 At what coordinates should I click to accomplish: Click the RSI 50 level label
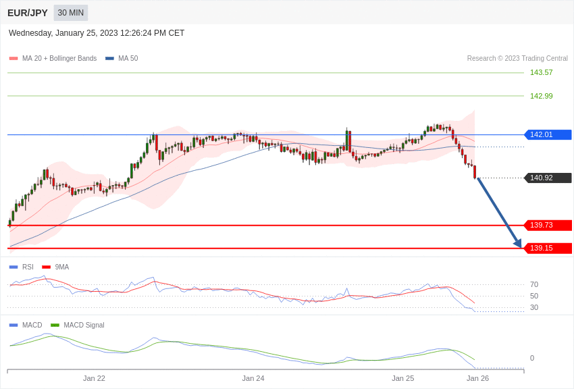coord(534,296)
